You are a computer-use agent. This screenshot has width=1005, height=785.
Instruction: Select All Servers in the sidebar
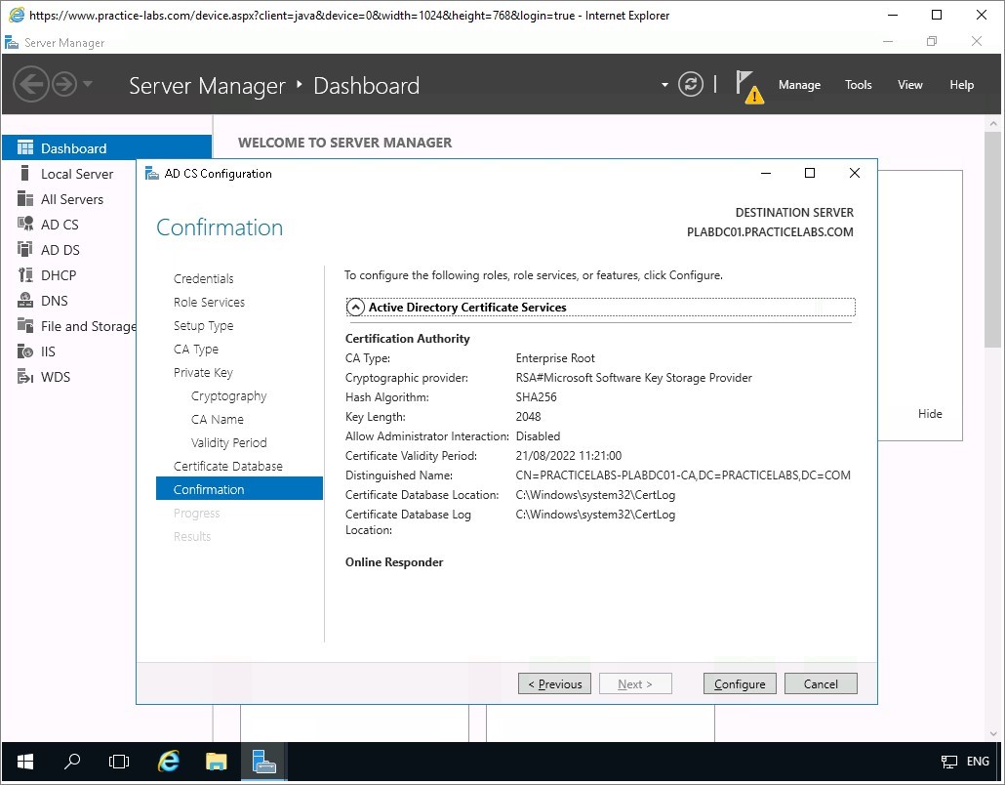70,199
